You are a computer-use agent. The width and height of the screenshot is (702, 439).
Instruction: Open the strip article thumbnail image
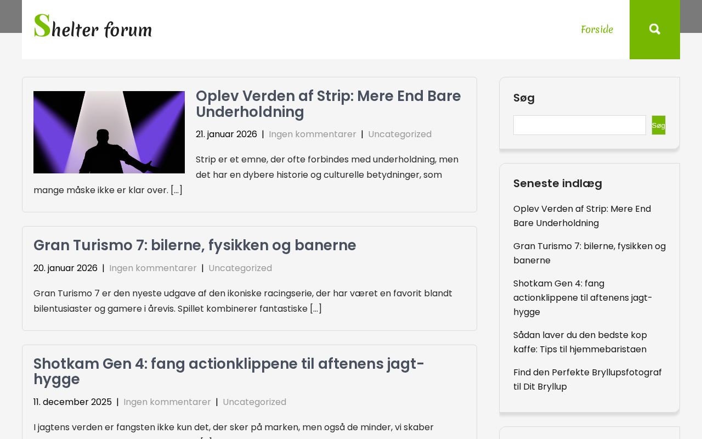pyautogui.click(x=109, y=132)
